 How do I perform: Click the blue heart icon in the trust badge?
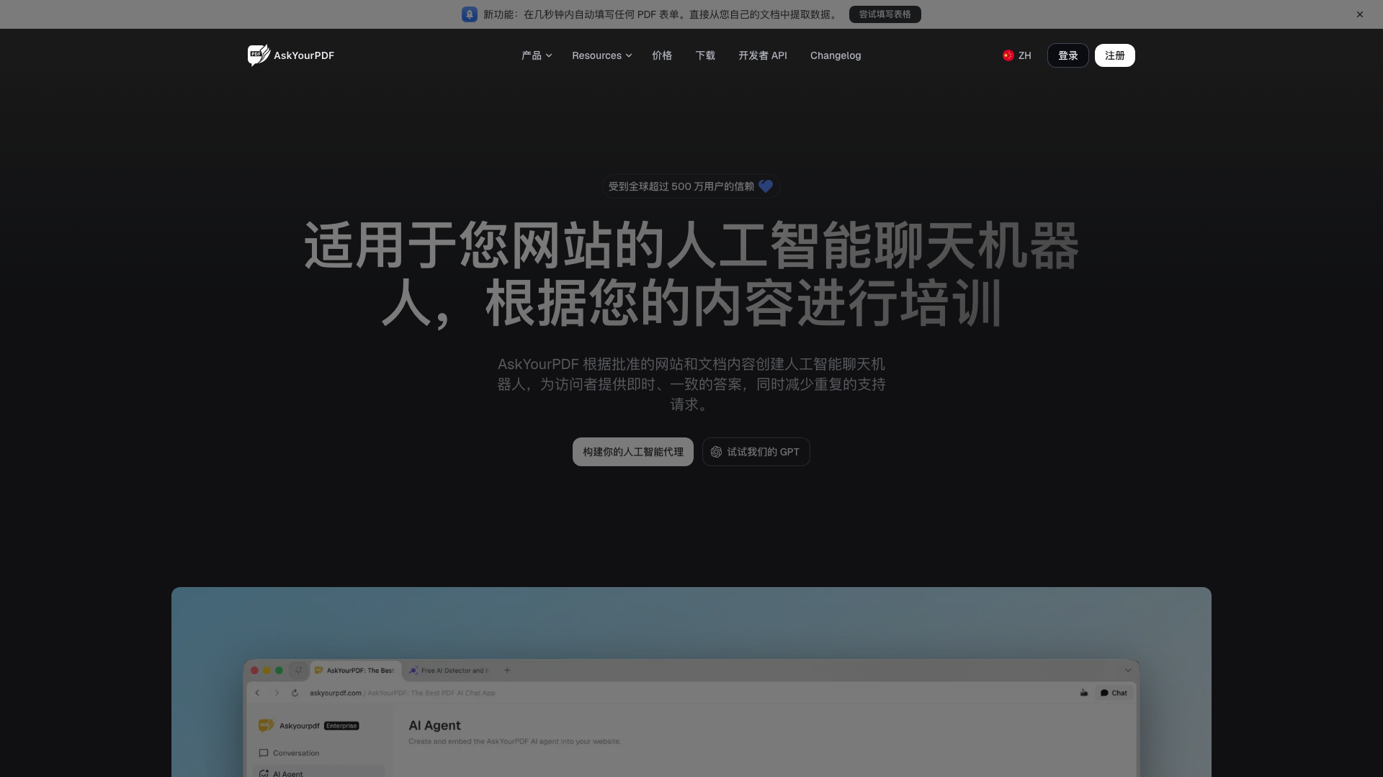[766, 186]
